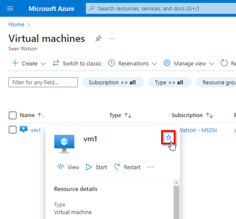The height and width of the screenshot is (219, 236).
Task: Expand the Reservations dropdown chevron
Action: 155,64
